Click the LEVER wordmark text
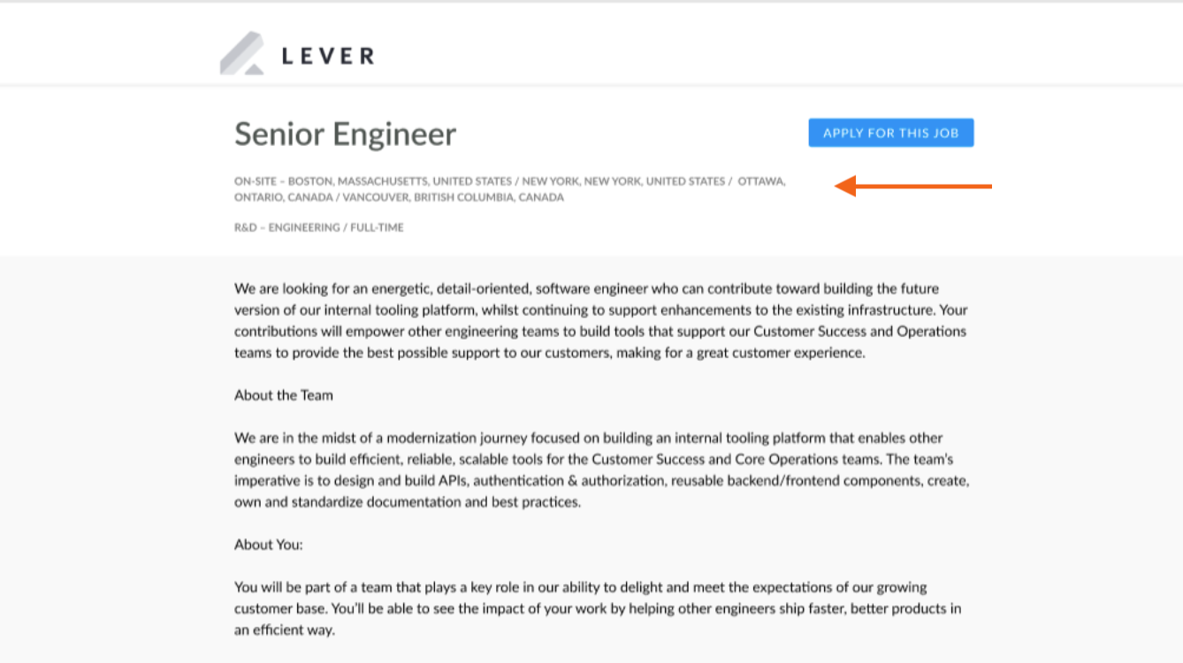 [328, 57]
